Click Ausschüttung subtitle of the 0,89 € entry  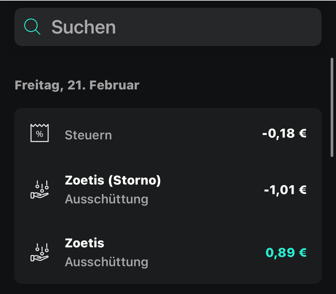[106, 262]
